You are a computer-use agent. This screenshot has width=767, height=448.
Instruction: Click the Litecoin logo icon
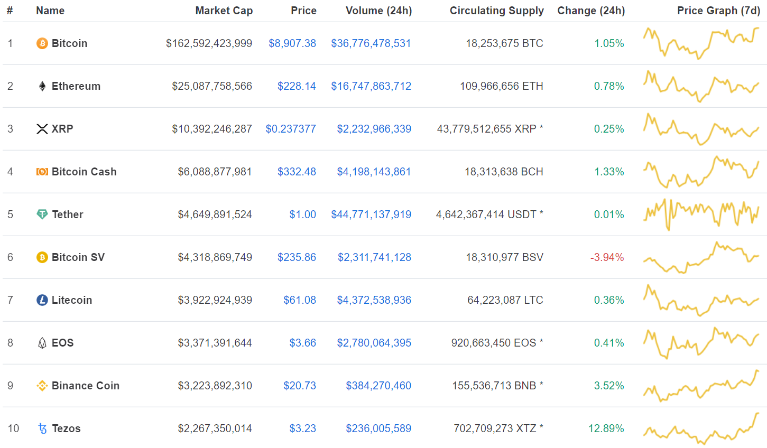pyautogui.click(x=42, y=300)
